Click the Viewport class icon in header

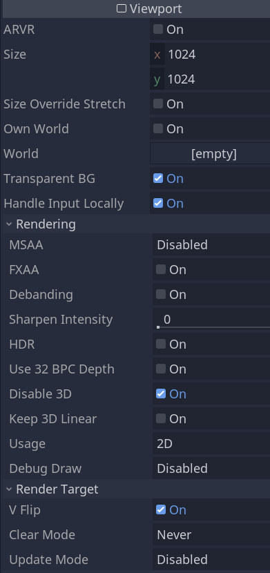(x=122, y=8)
